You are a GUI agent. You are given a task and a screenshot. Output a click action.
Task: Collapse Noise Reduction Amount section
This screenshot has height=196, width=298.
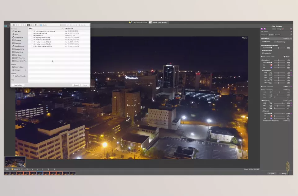[261, 45]
